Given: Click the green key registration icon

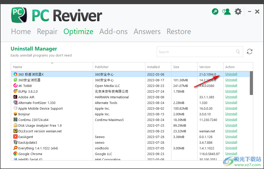Looking at the screenshot, I should [x=215, y=12].
